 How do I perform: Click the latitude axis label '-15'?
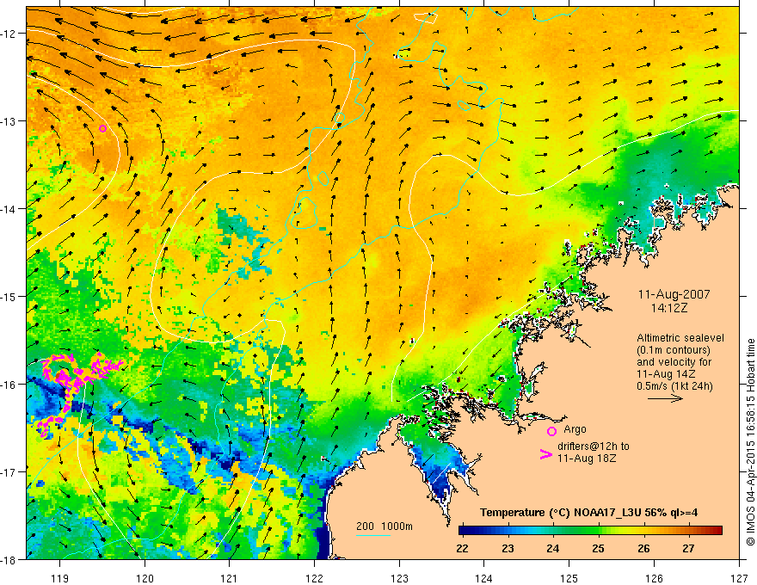coord(9,296)
